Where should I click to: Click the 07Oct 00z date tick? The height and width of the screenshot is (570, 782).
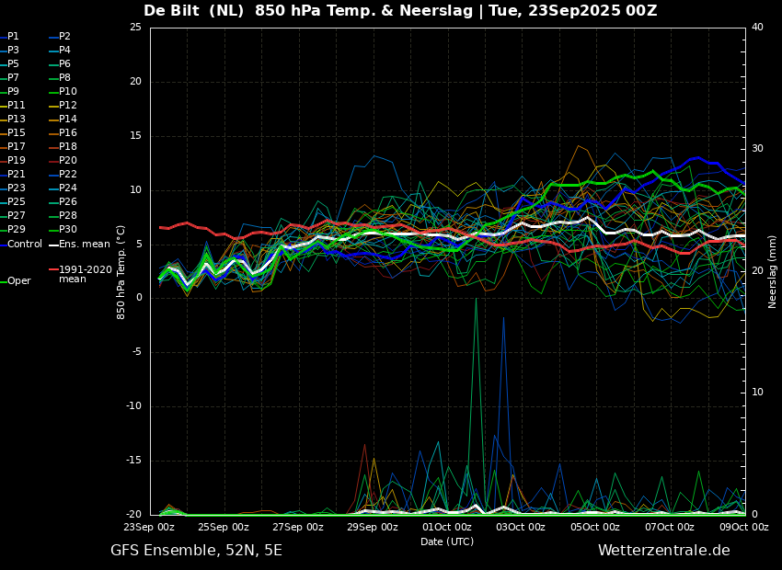coord(670,527)
